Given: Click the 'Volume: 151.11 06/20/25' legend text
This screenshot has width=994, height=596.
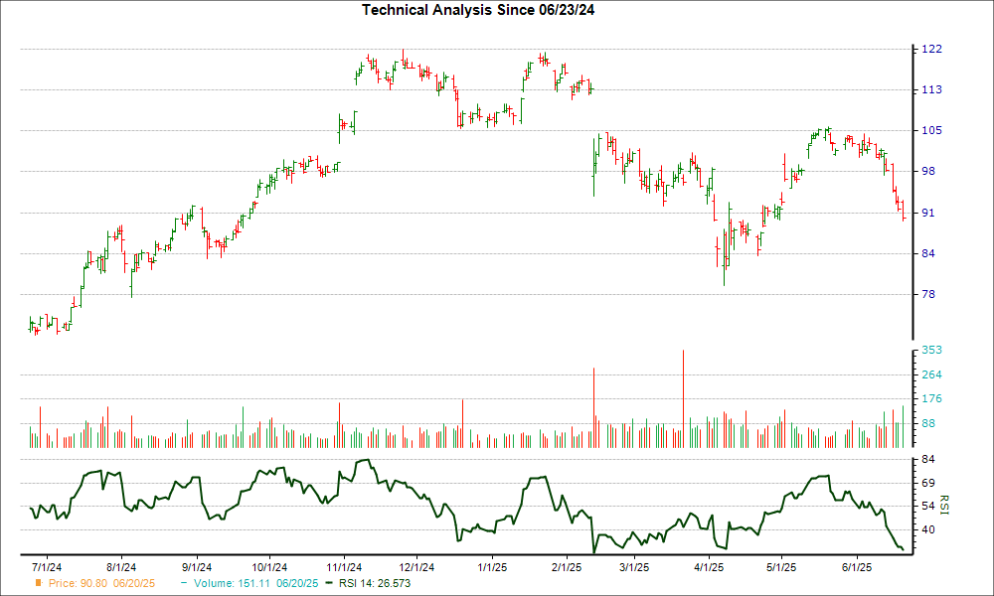Looking at the screenshot, I should (x=256, y=583).
